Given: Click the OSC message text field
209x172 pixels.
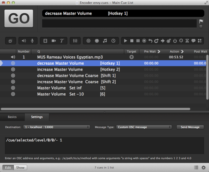Looking at the screenshot, I should pyautogui.click(x=104, y=146).
